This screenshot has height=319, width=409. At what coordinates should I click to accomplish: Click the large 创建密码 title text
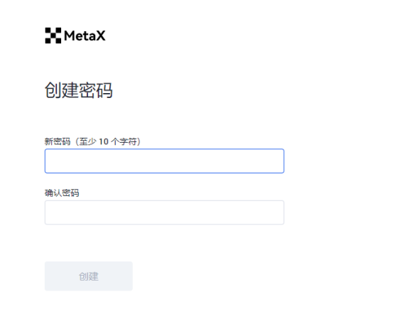79,90
